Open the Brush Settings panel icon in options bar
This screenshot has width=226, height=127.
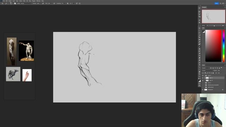[15, 4]
